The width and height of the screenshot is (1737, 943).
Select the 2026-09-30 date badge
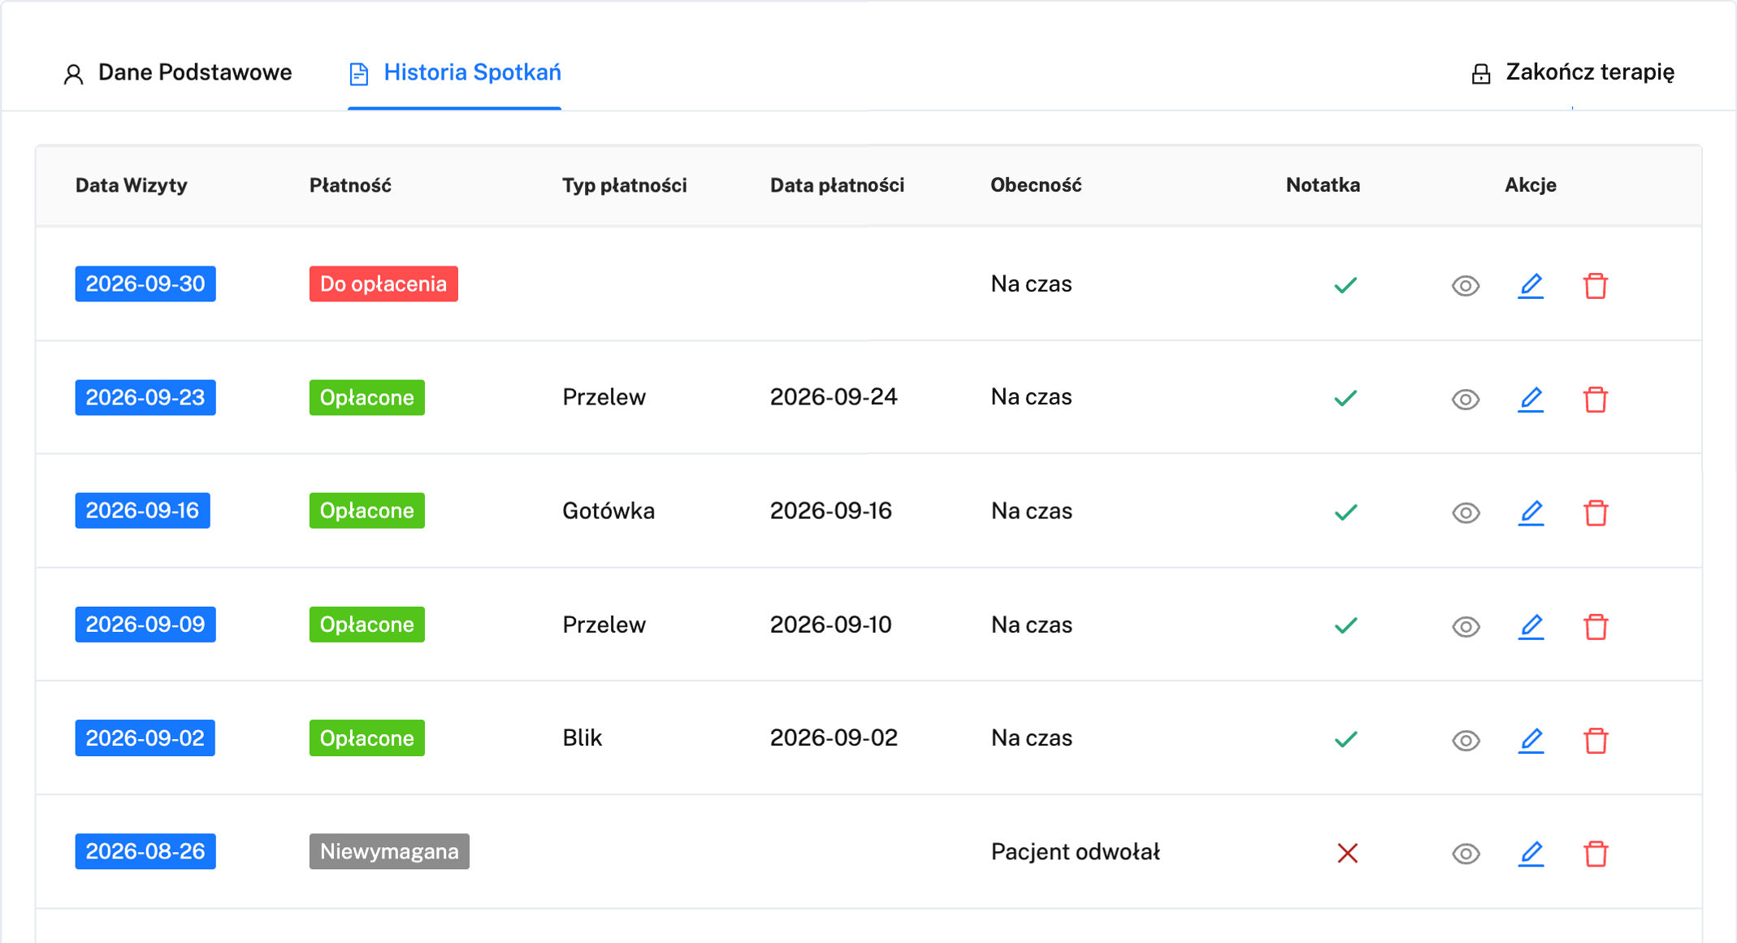(x=145, y=283)
